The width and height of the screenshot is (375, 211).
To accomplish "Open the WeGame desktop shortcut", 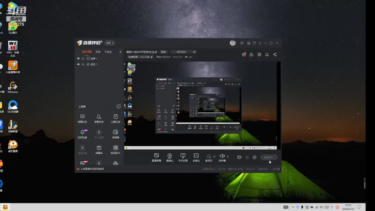I will pyautogui.click(x=13, y=87).
